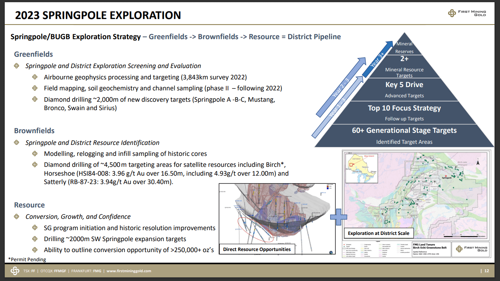This screenshot has height=281, width=500.
Task: Click the 'Follow up Targets' pyramid caption
Action: (x=404, y=119)
